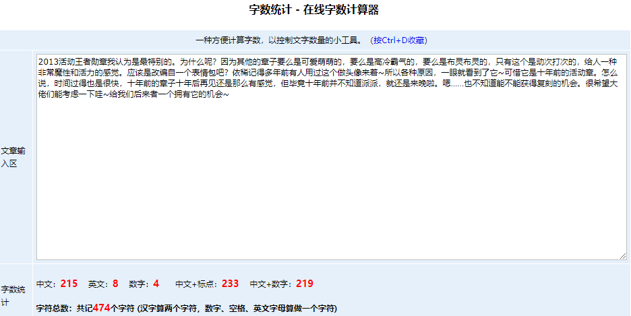The image size is (631, 316).
Task: Click the subtitle 一种方便计算字数 description text
Action: point(280,40)
